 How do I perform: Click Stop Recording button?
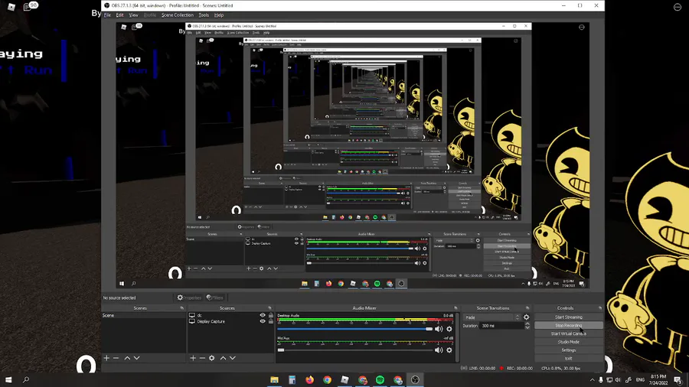pos(569,326)
